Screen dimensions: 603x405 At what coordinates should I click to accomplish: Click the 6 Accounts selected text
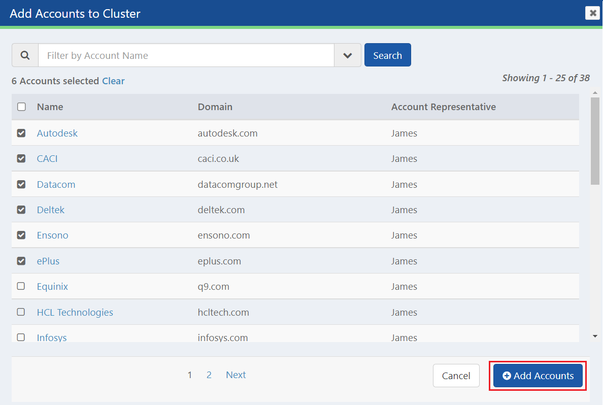pos(55,81)
